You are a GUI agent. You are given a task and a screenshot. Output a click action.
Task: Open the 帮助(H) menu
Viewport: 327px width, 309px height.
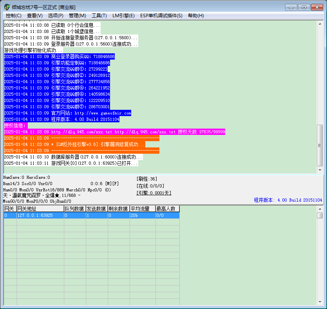196,16
